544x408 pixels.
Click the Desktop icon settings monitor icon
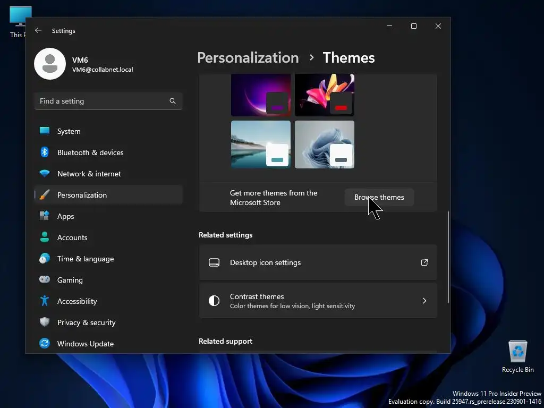pos(214,262)
